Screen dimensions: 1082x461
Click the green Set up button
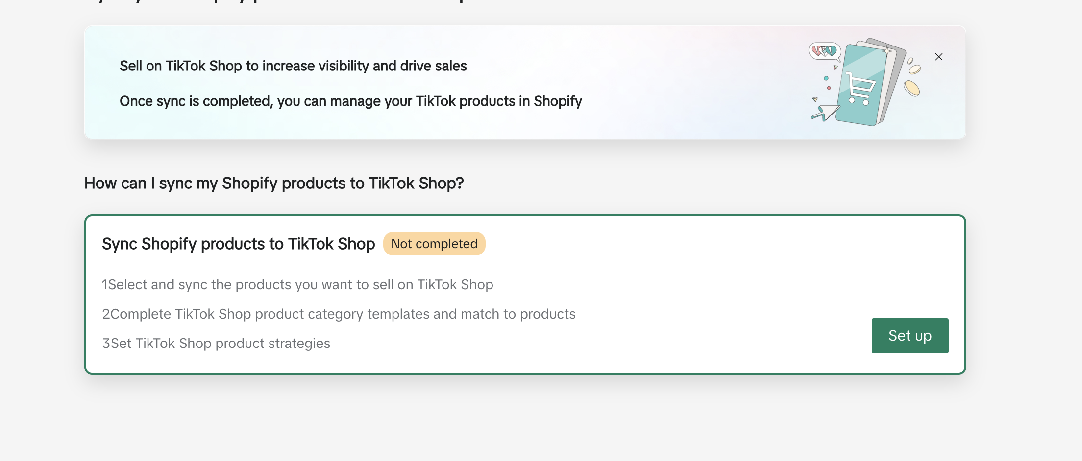(x=910, y=336)
